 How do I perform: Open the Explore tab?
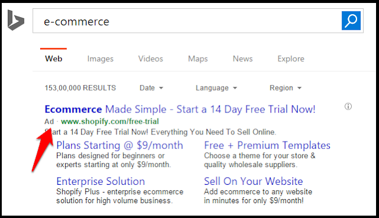click(x=291, y=59)
